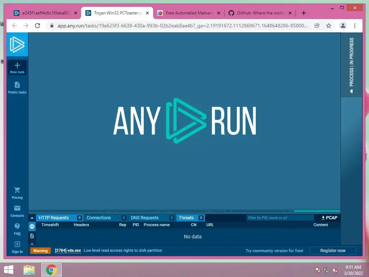This screenshot has height=277, width=369.
Task: Click the ANY.RUN logo in the sidebar
Action: click(x=17, y=44)
